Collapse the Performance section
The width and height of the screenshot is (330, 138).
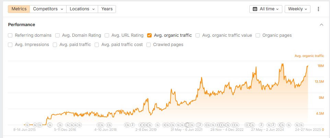(321, 25)
